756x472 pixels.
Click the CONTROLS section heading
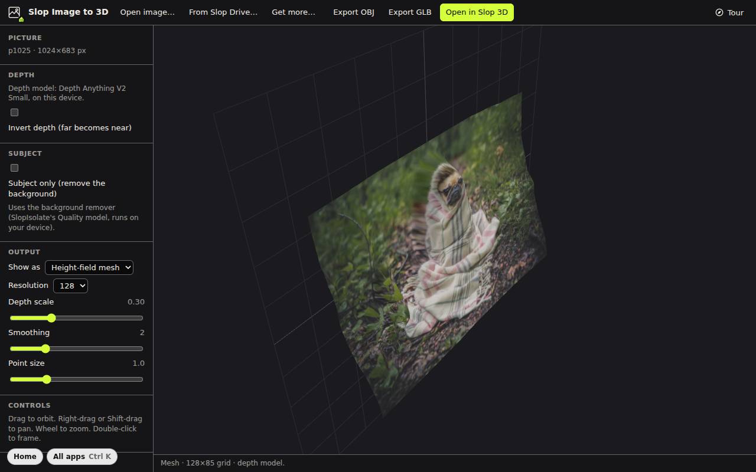coord(29,405)
